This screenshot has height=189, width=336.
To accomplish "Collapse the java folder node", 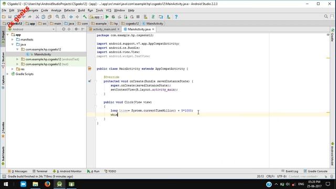I will (13, 44).
